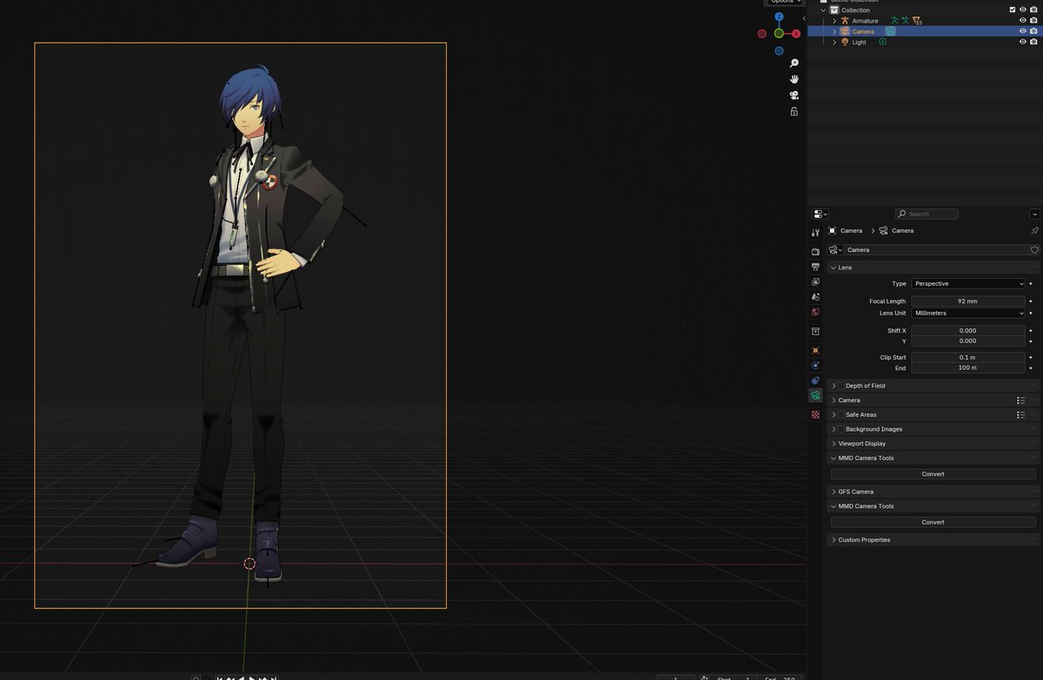Viewport: 1043px width, 680px height.
Task: Select the Camera row in outliner
Action: pyautogui.click(x=925, y=31)
